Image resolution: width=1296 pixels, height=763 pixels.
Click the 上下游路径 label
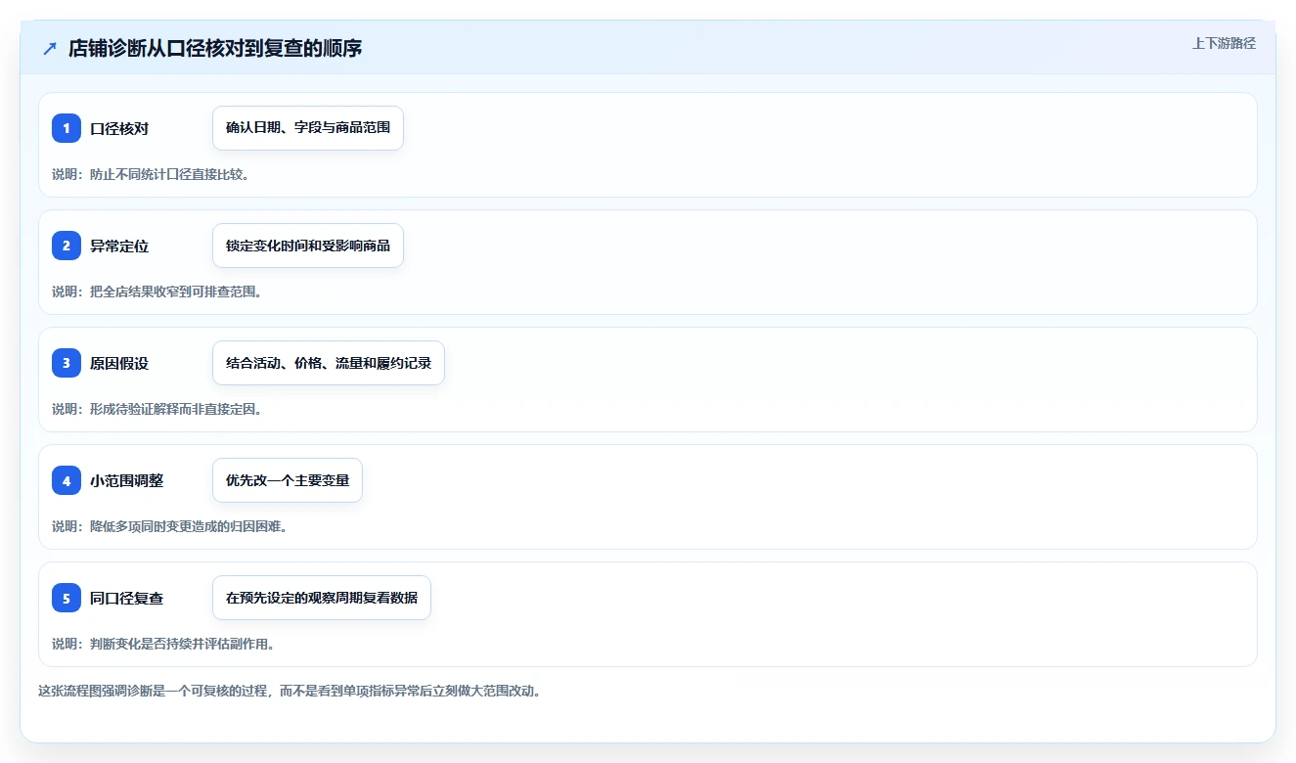pos(1224,44)
